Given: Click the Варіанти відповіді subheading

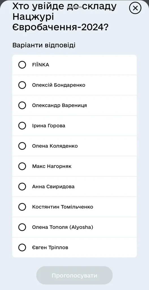Looking at the screenshot, I should click(x=44, y=45).
